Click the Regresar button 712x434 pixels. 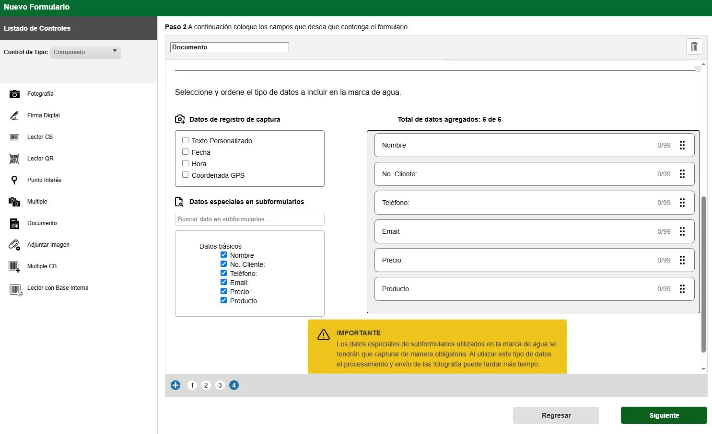[x=556, y=415]
